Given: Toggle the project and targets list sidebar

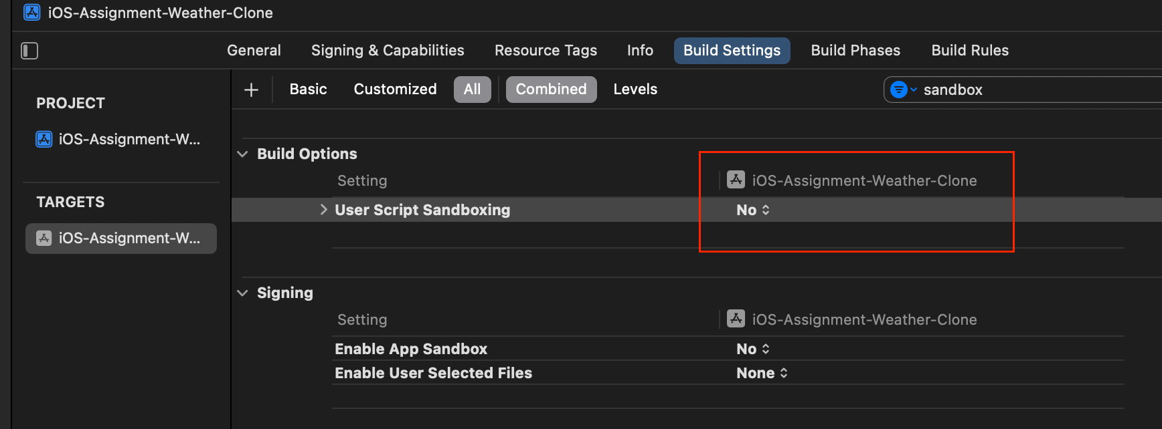Looking at the screenshot, I should click(x=29, y=51).
